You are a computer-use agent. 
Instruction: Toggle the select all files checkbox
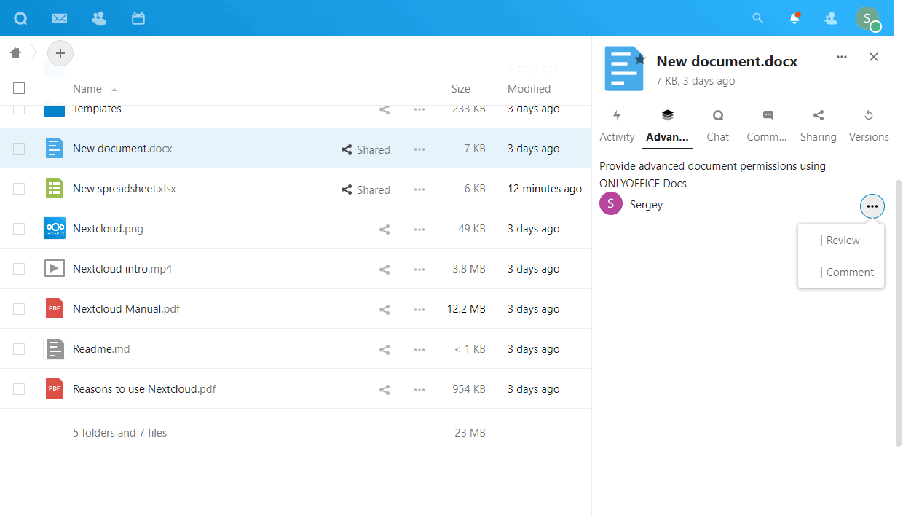pyautogui.click(x=19, y=88)
